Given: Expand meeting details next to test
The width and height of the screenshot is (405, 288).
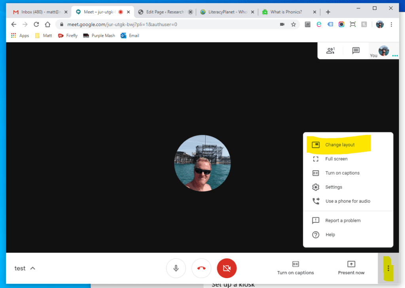Looking at the screenshot, I should (32, 268).
